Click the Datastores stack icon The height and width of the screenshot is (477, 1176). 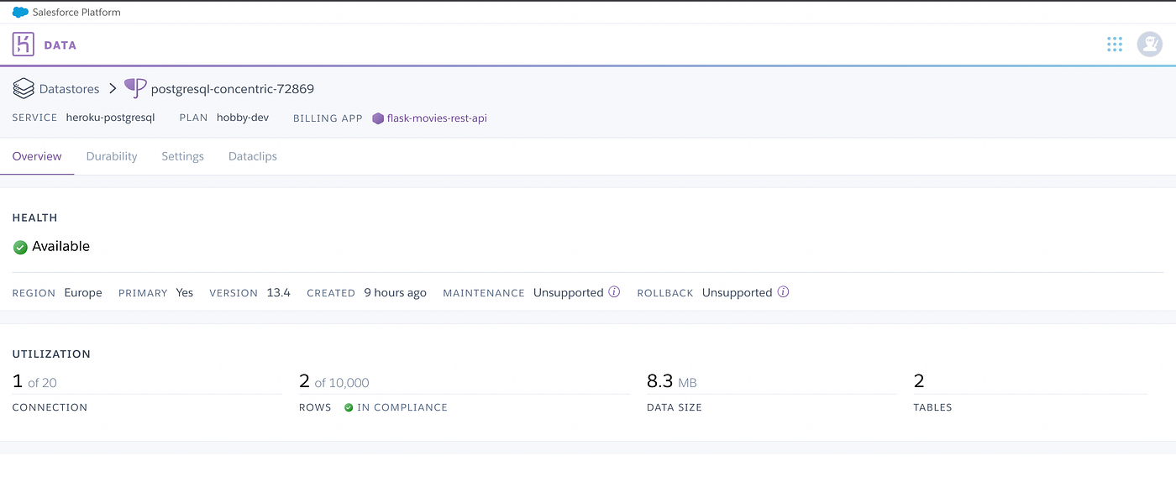[x=24, y=88]
